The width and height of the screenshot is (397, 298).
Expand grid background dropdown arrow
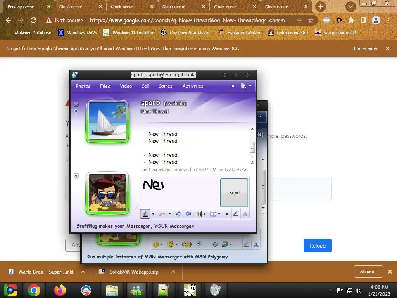coord(219,214)
